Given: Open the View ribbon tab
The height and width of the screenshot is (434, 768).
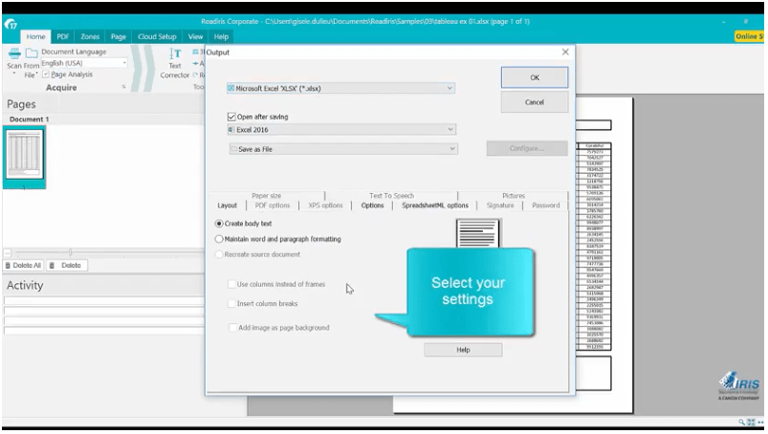Looking at the screenshot, I should pos(195,36).
